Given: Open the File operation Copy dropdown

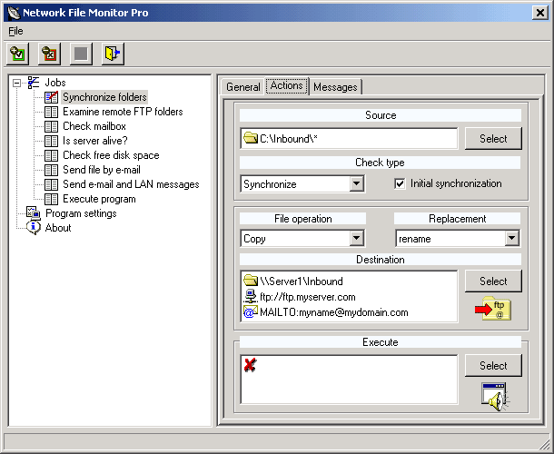Looking at the screenshot, I should (357, 239).
